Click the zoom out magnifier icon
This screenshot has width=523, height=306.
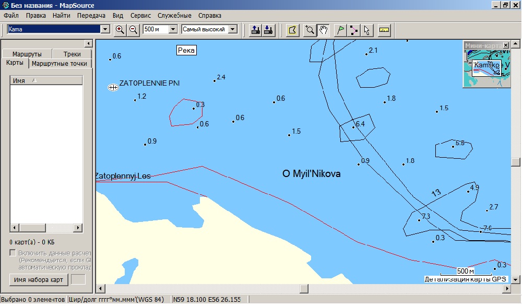134,30
